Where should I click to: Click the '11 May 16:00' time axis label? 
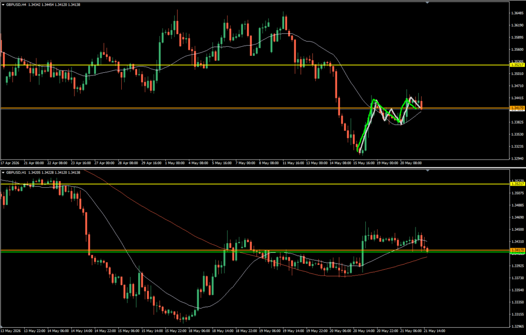click(x=293, y=163)
